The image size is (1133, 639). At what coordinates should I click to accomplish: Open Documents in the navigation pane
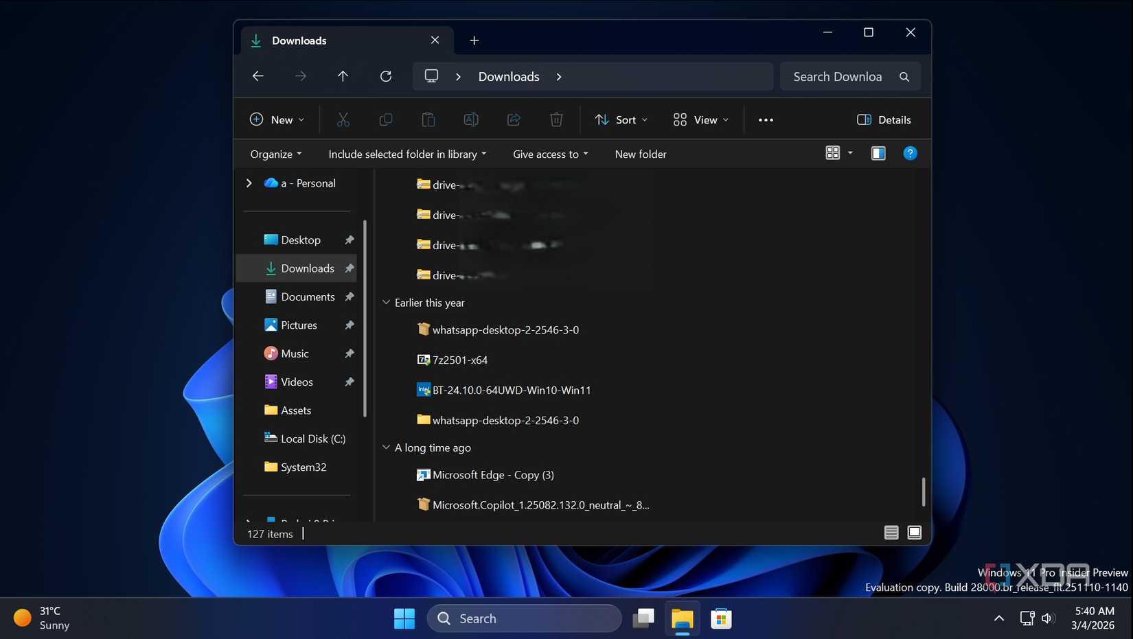point(308,297)
